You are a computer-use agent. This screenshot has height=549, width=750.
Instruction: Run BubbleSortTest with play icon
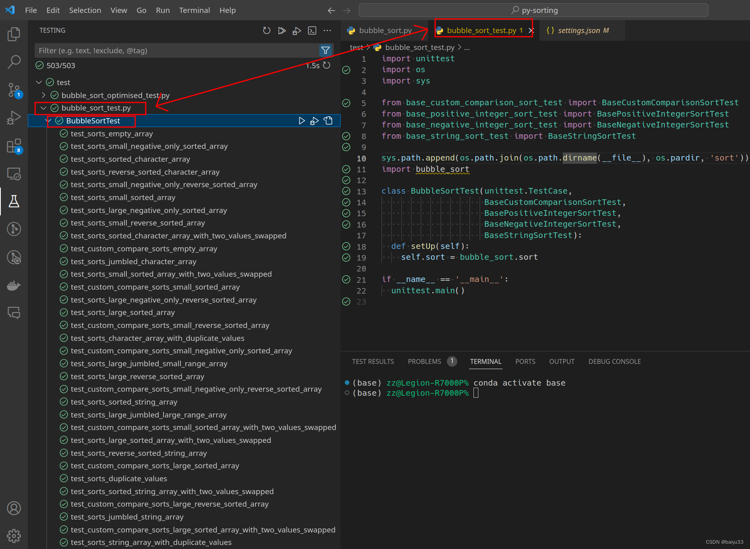pos(302,121)
